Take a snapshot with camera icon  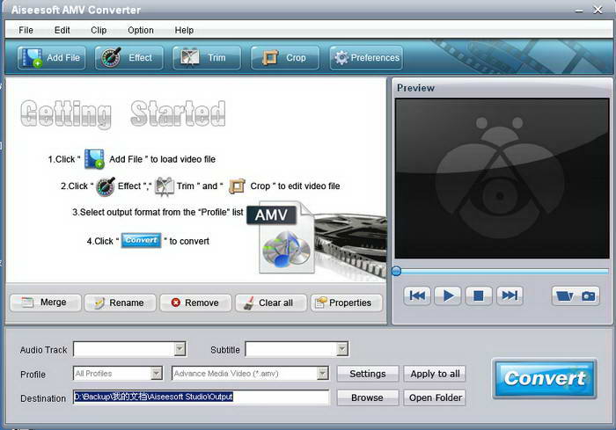(x=588, y=295)
